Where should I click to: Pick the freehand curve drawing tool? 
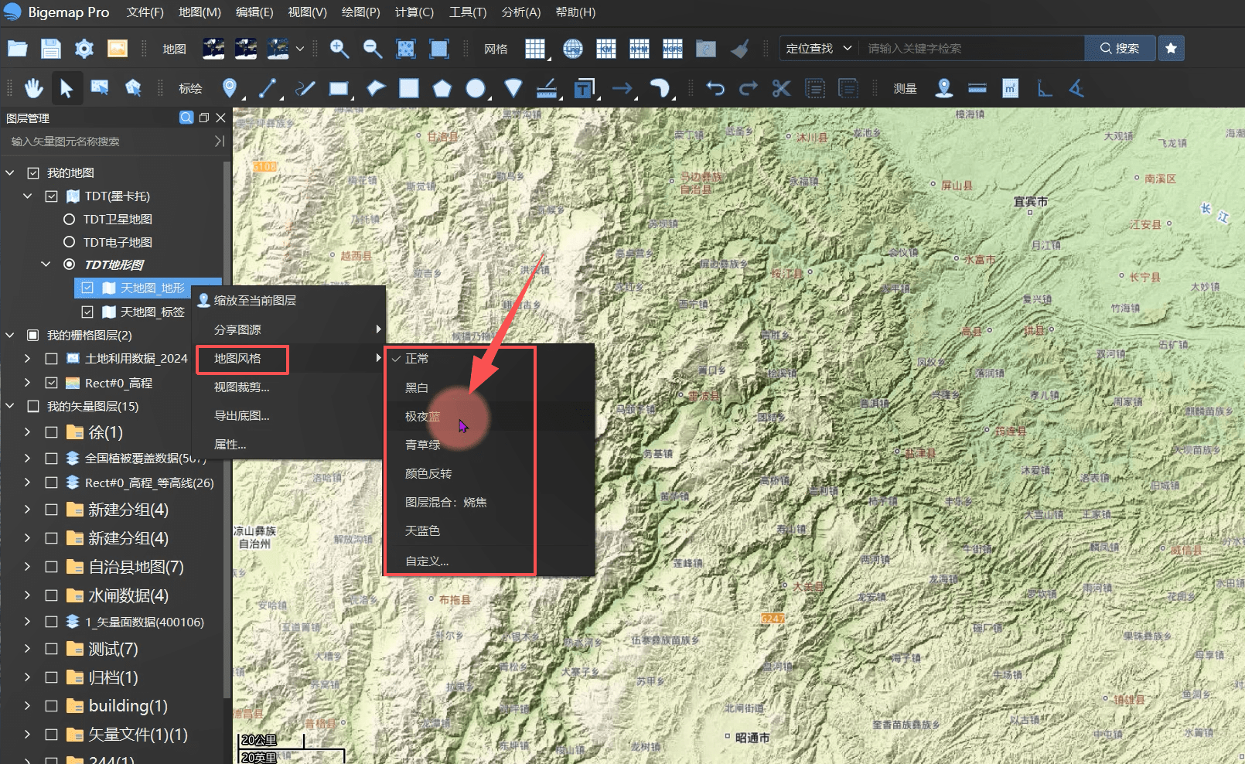(305, 88)
